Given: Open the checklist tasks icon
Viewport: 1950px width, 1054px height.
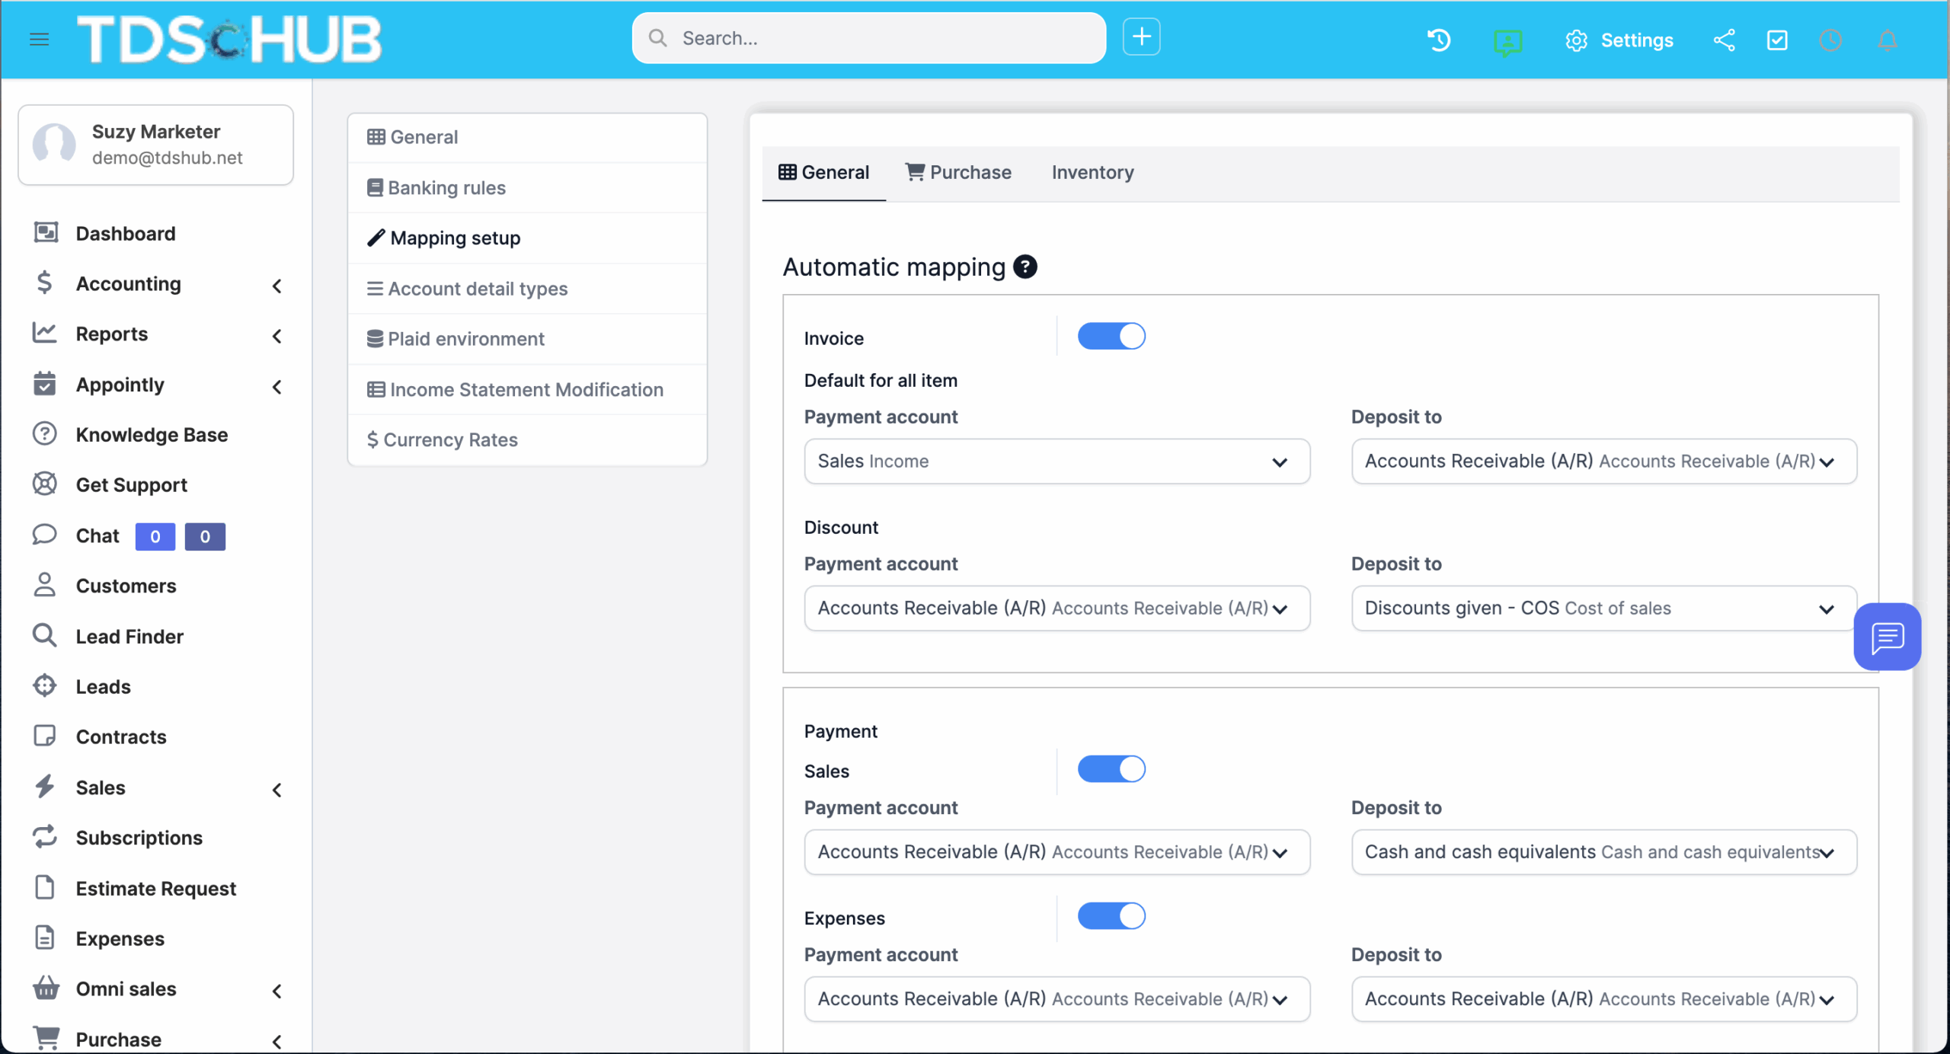Looking at the screenshot, I should [x=1777, y=40].
